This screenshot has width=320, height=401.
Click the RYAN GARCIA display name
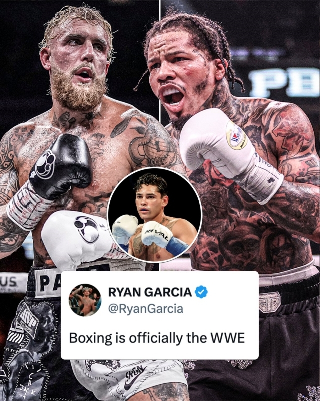click(x=150, y=292)
